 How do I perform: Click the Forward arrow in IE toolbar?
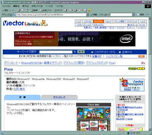coord(13,11)
